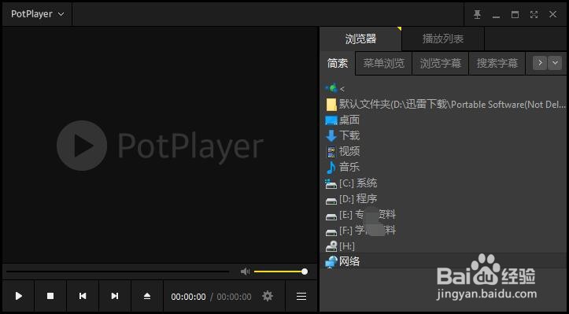The width and height of the screenshot is (569, 314).
Task: Open the [C:] 系统 drive
Action: click(x=444, y=183)
